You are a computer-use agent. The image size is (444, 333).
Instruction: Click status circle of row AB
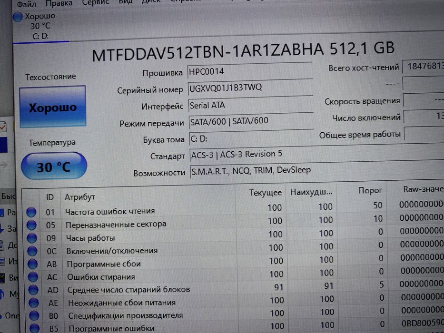[32, 264]
